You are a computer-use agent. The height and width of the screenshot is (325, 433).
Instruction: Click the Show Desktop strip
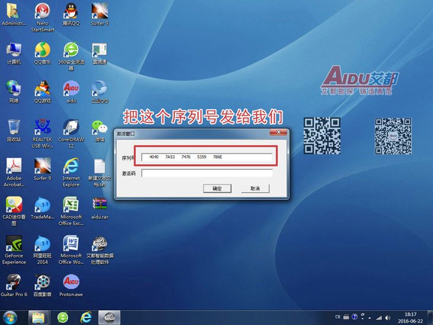(x=430, y=317)
